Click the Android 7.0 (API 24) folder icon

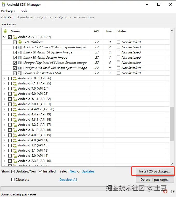click(15, 89)
